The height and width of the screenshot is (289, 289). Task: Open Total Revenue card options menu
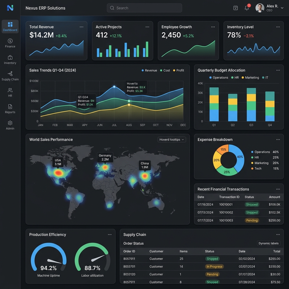pos(82,27)
